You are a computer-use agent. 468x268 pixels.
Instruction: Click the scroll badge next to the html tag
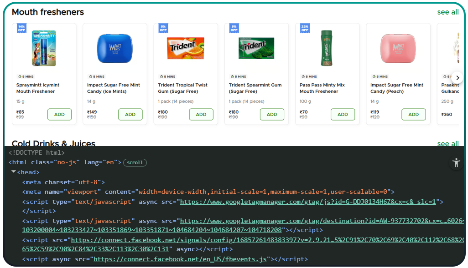pyautogui.click(x=135, y=162)
